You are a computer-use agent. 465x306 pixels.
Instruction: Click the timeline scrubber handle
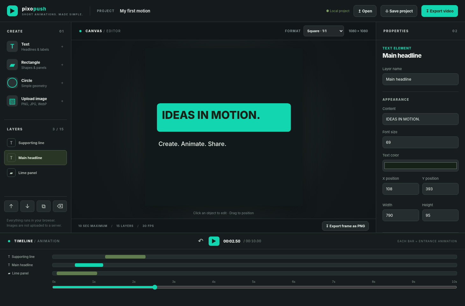coord(155,287)
